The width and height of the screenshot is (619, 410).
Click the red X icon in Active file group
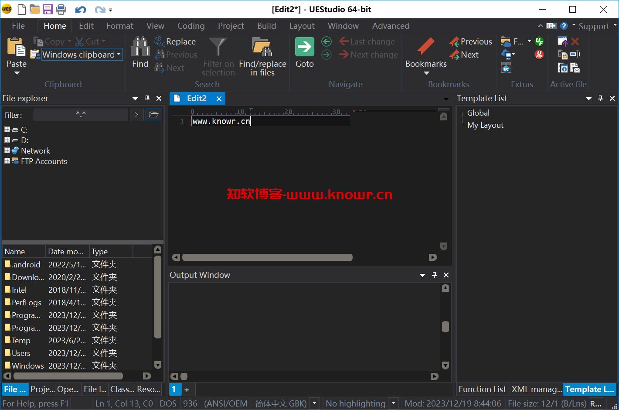(575, 41)
